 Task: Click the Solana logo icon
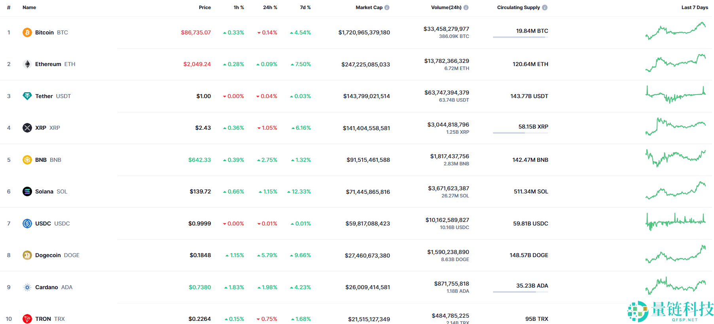coord(27,191)
